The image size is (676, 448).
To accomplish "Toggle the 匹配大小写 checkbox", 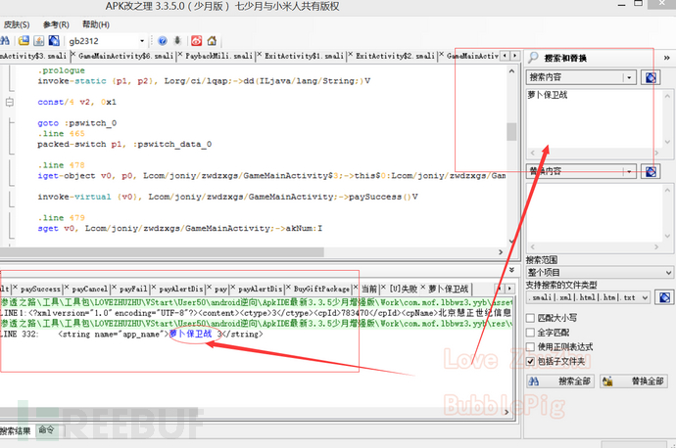I will (x=531, y=318).
